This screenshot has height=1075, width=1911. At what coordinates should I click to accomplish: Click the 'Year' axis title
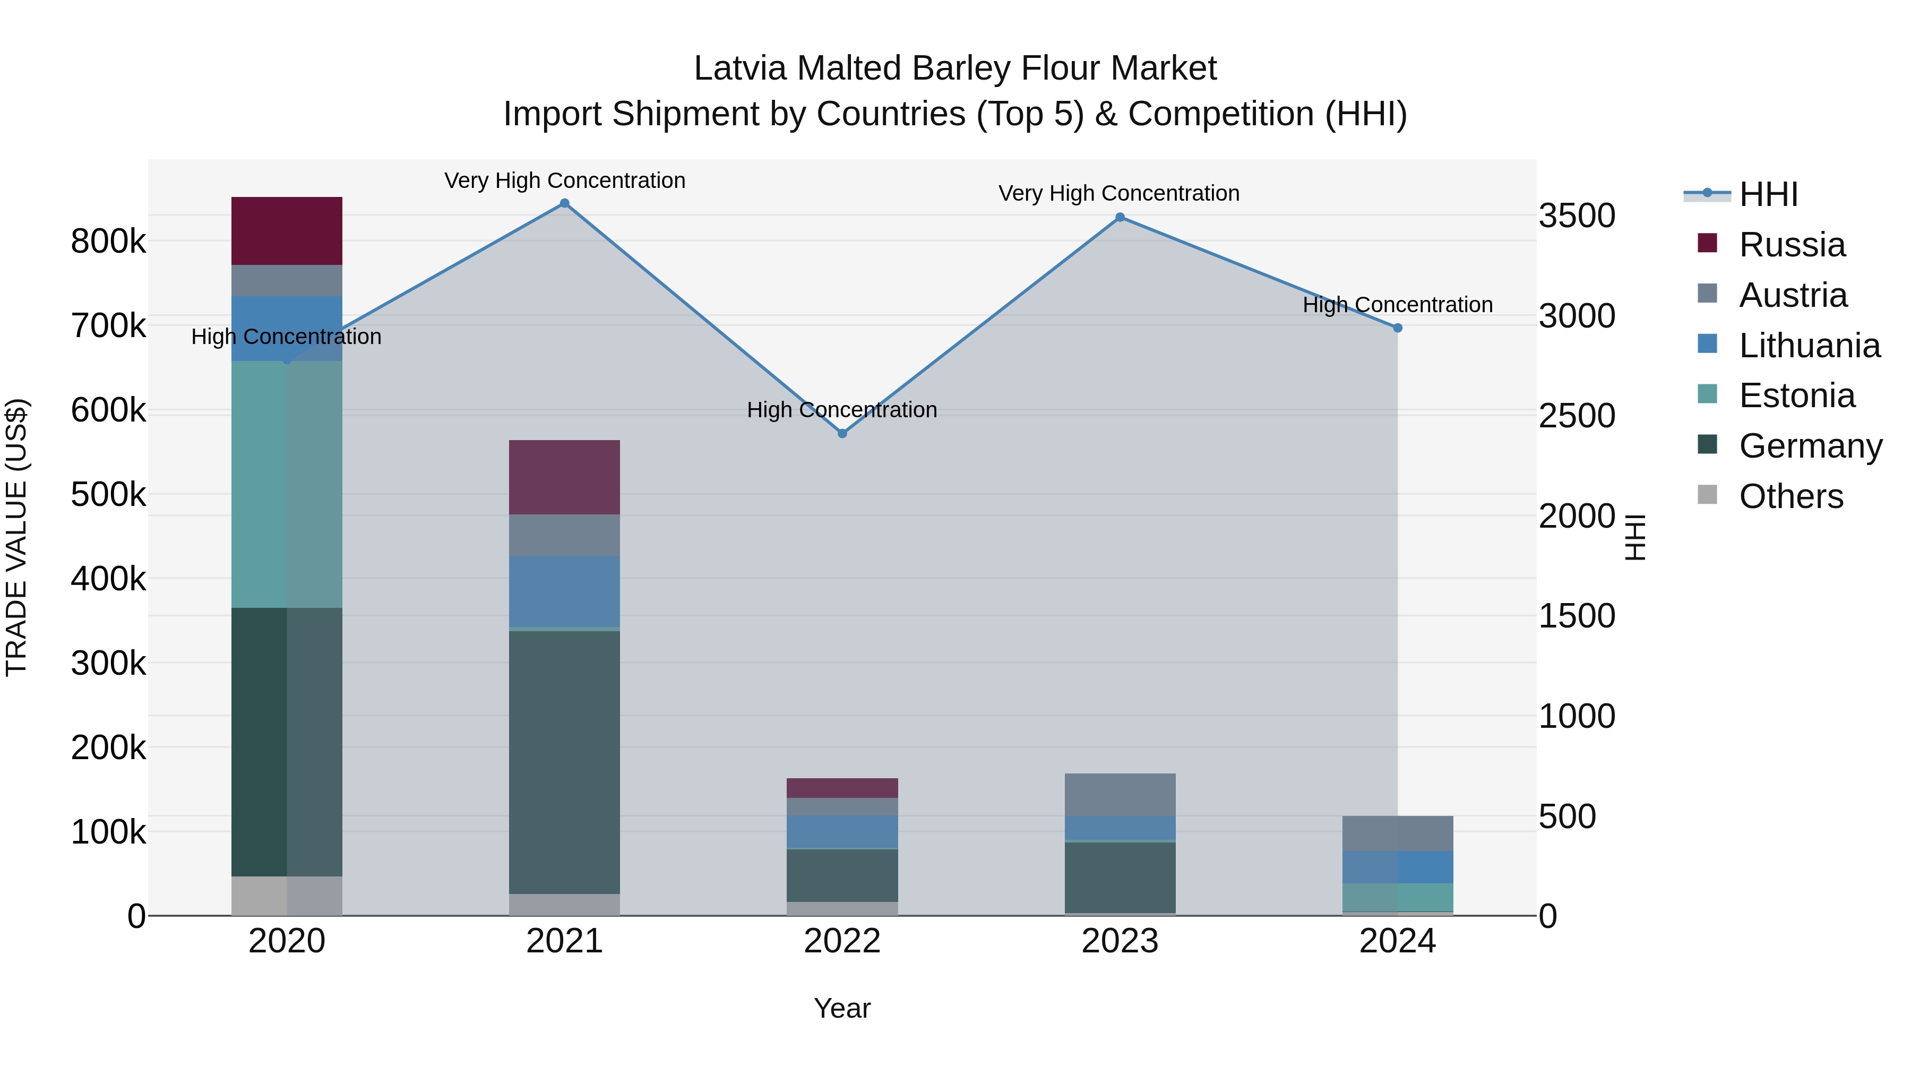(842, 1008)
